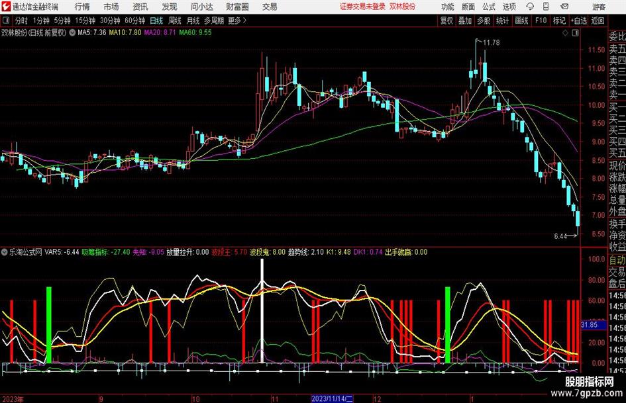Click the 返回 back button
Viewport: 626px width, 403px height.
[598, 21]
